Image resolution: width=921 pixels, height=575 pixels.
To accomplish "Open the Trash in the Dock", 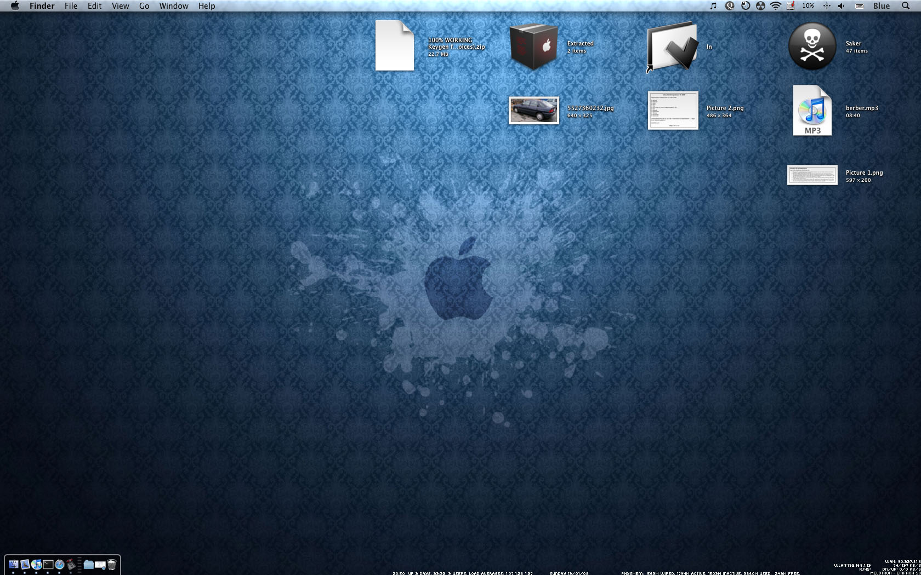I will 112,564.
